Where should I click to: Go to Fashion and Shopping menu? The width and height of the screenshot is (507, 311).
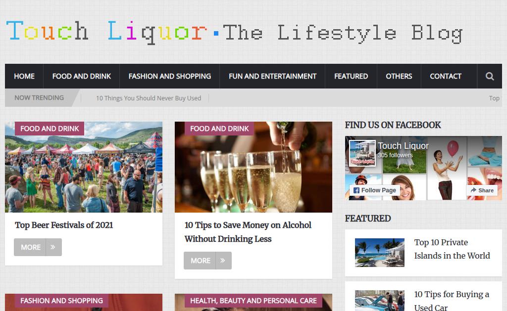[x=170, y=76]
